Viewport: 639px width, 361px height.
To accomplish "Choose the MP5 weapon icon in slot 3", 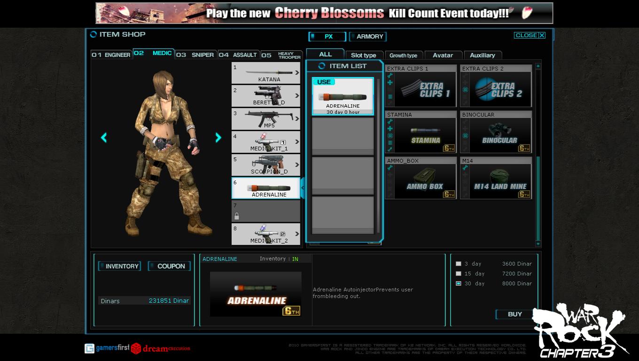I will tap(265, 119).
